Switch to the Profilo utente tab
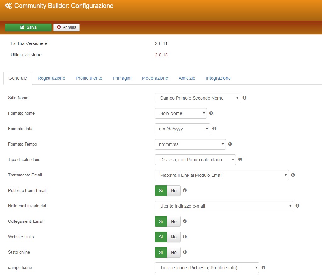Screen dimensions: 322x275 pos(89,78)
